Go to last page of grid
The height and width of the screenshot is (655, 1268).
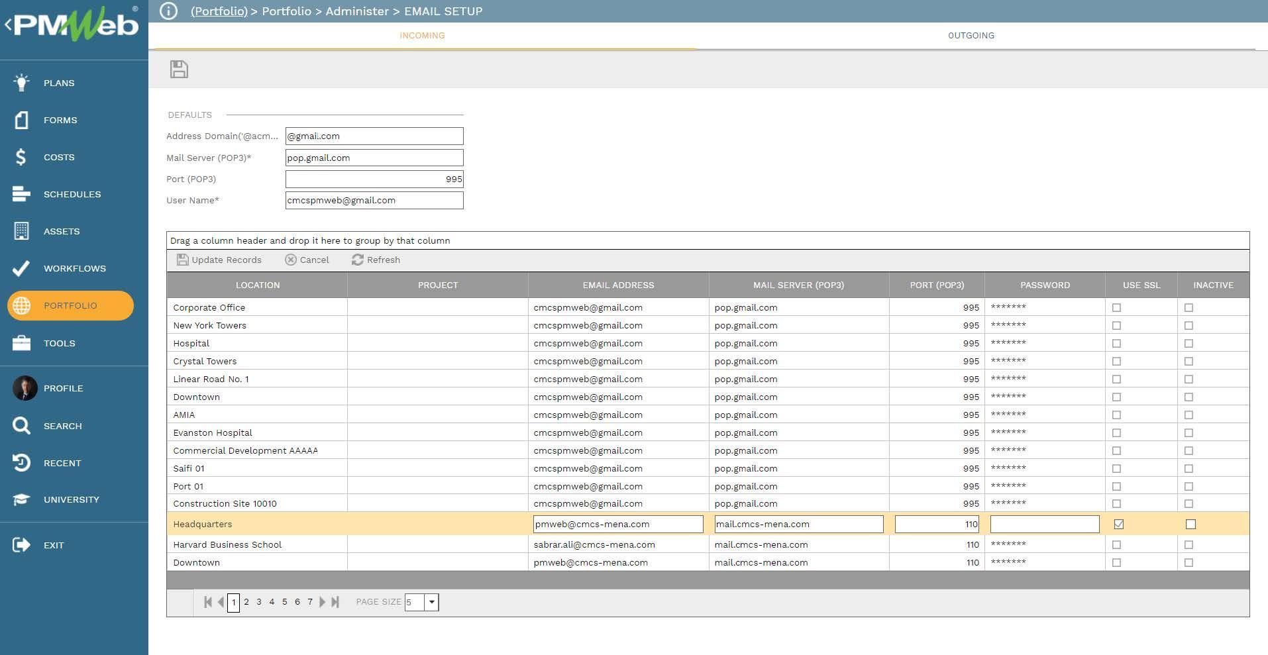coord(335,602)
